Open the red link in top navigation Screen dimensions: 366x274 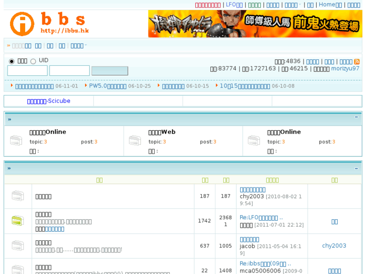[x=208, y=5]
